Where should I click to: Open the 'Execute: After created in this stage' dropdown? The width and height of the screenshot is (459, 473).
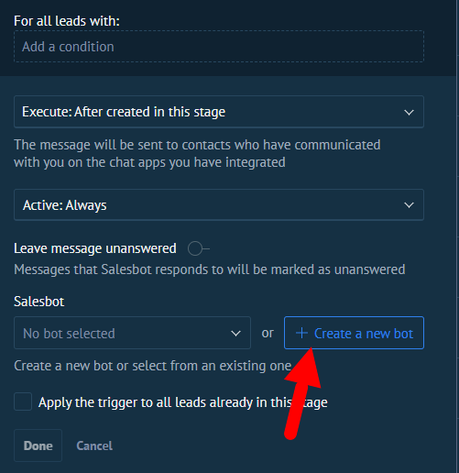[219, 112]
